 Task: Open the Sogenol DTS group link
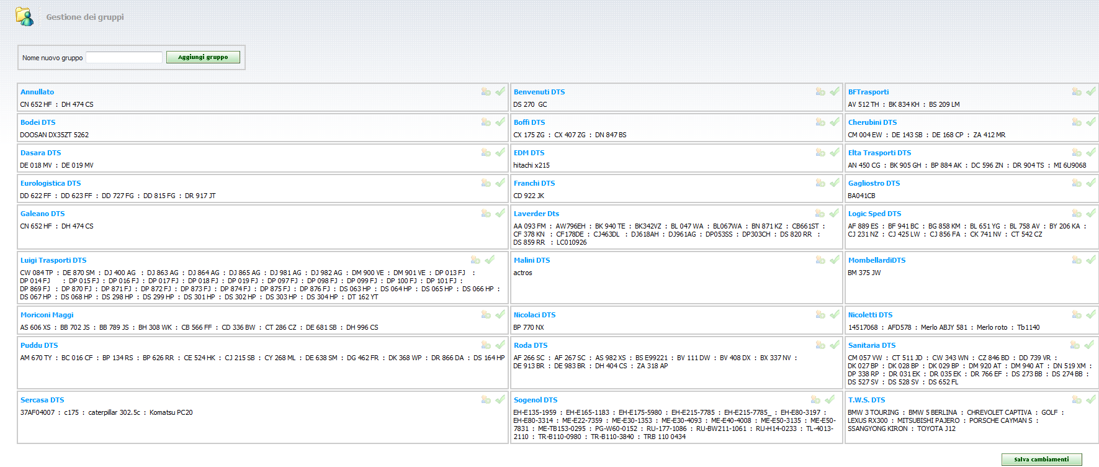(x=536, y=400)
